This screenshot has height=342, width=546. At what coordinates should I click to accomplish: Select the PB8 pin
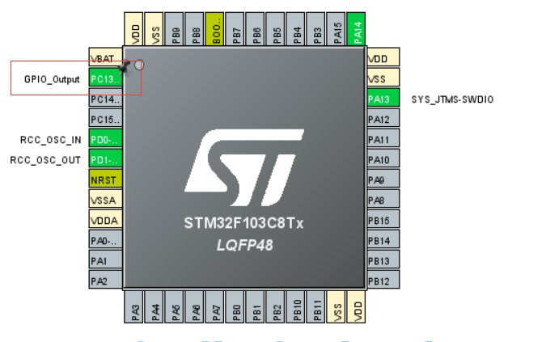coord(194,29)
